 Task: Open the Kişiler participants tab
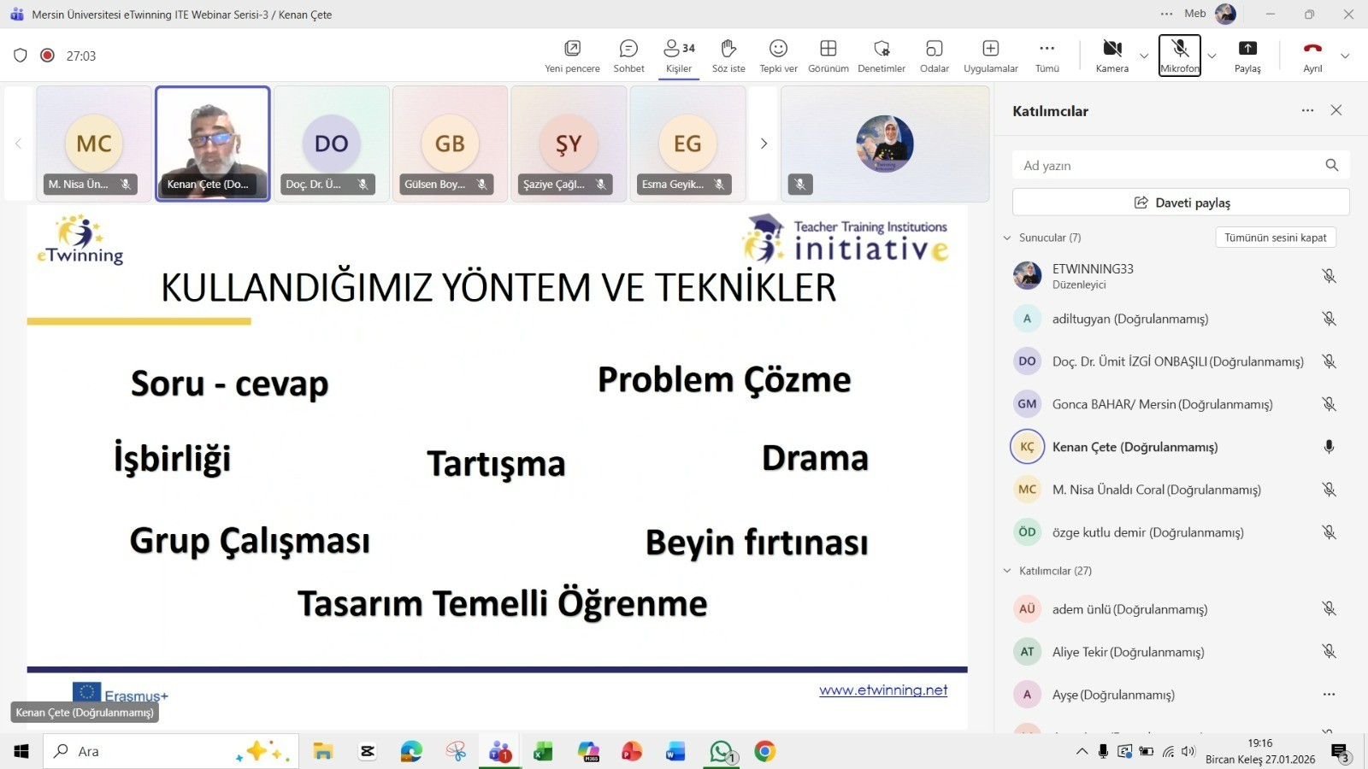679,56
